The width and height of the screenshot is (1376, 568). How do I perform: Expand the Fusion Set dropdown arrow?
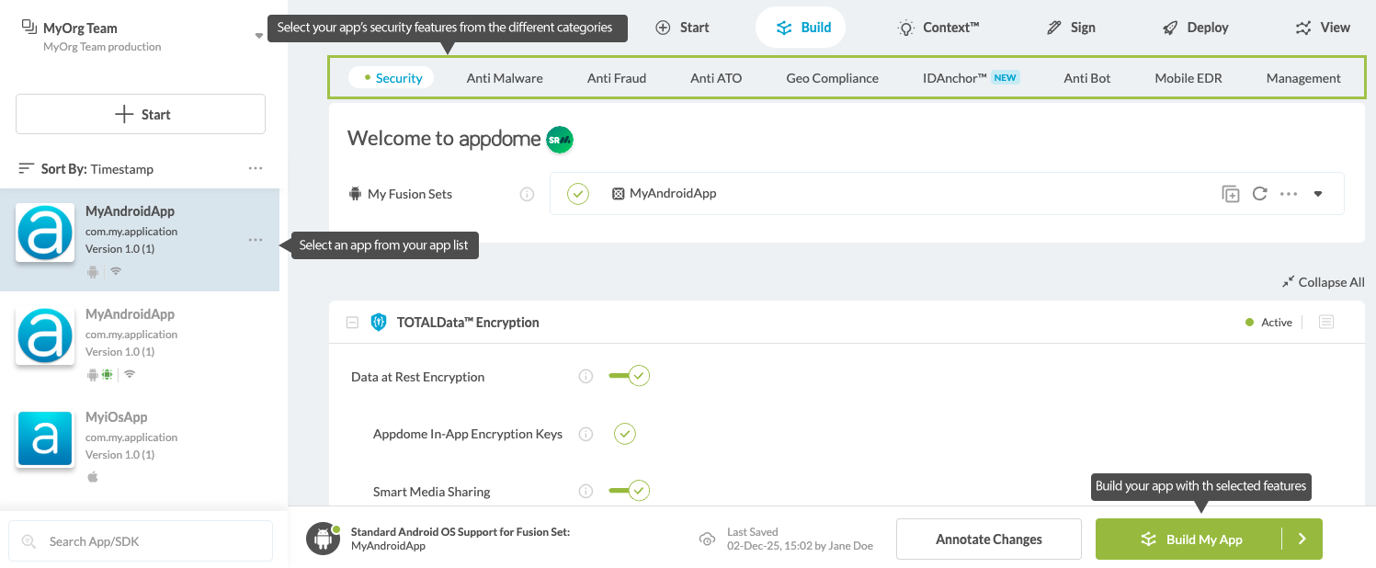[x=1318, y=194]
